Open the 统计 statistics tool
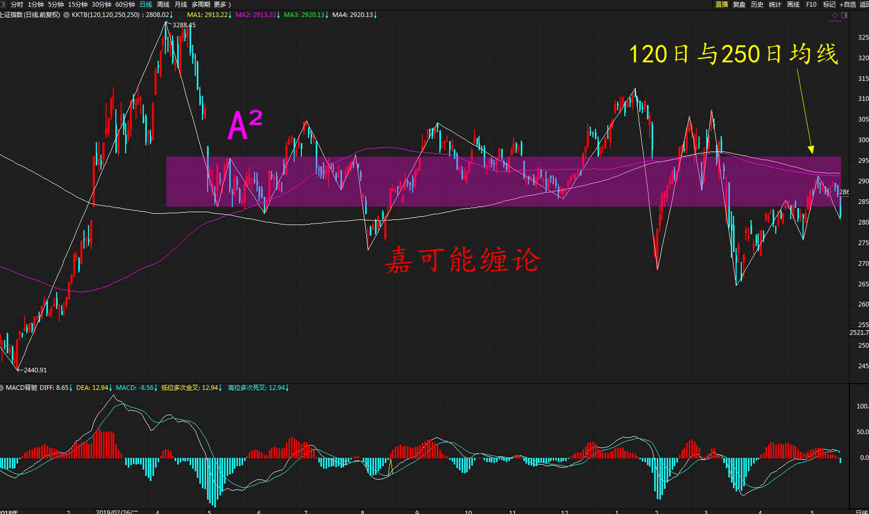This screenshot has width=869, height=514. coord(775,4)
